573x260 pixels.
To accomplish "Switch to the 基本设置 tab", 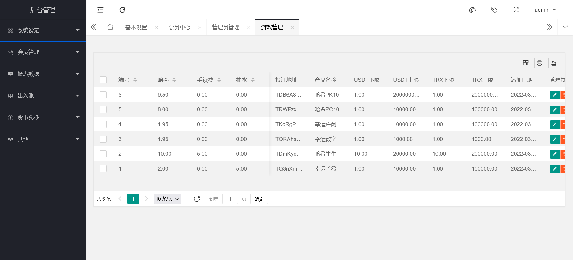I will (136, 27).
